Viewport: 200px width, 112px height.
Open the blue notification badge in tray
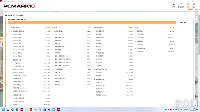pyautogui.click(x=197, y=110)
